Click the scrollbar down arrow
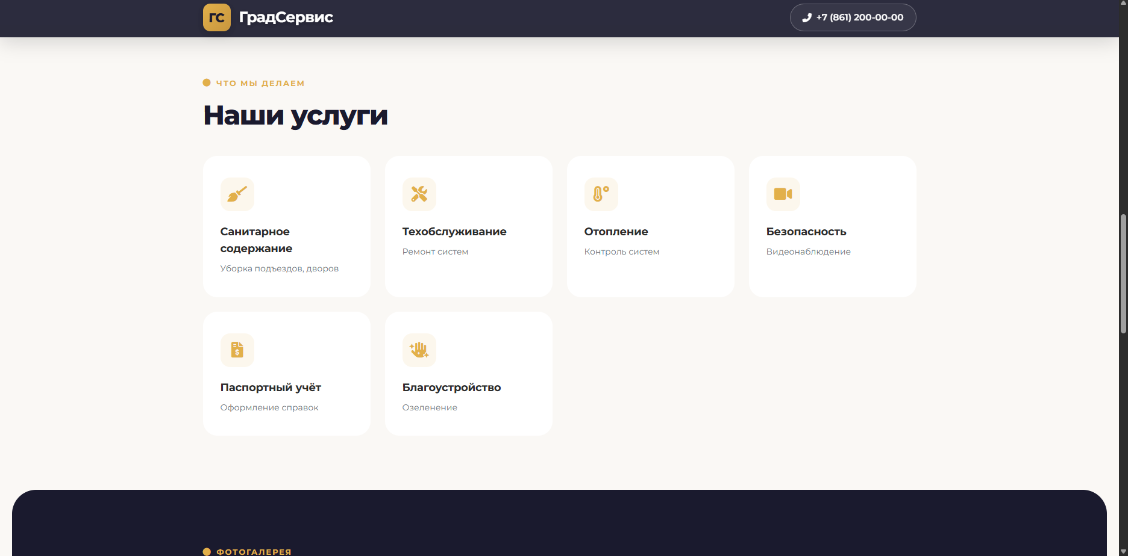Image resolution: width=1128 pixels, height=556 pixels. tap(1123, 552)
